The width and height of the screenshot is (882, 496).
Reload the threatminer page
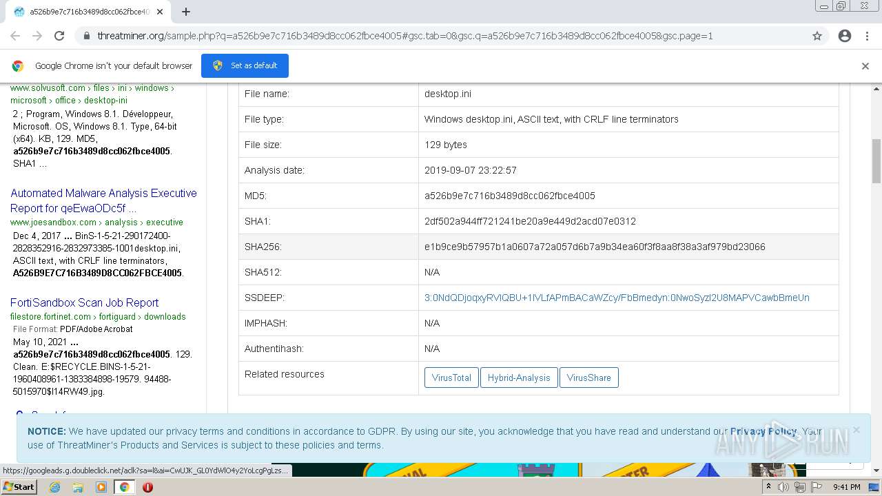(x=59, y=36)
